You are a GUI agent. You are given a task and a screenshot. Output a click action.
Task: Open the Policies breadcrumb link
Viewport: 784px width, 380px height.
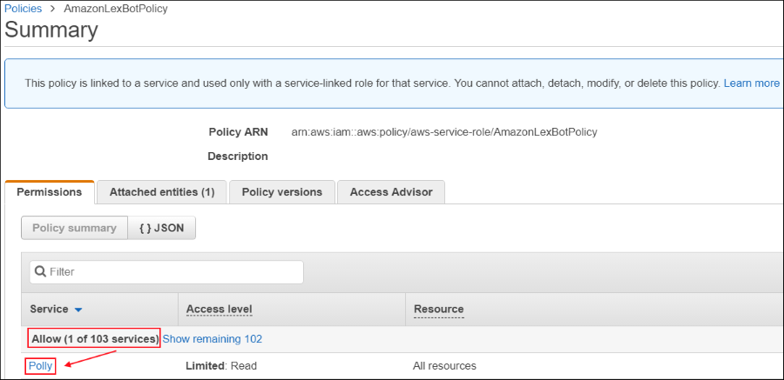[24, 9]
